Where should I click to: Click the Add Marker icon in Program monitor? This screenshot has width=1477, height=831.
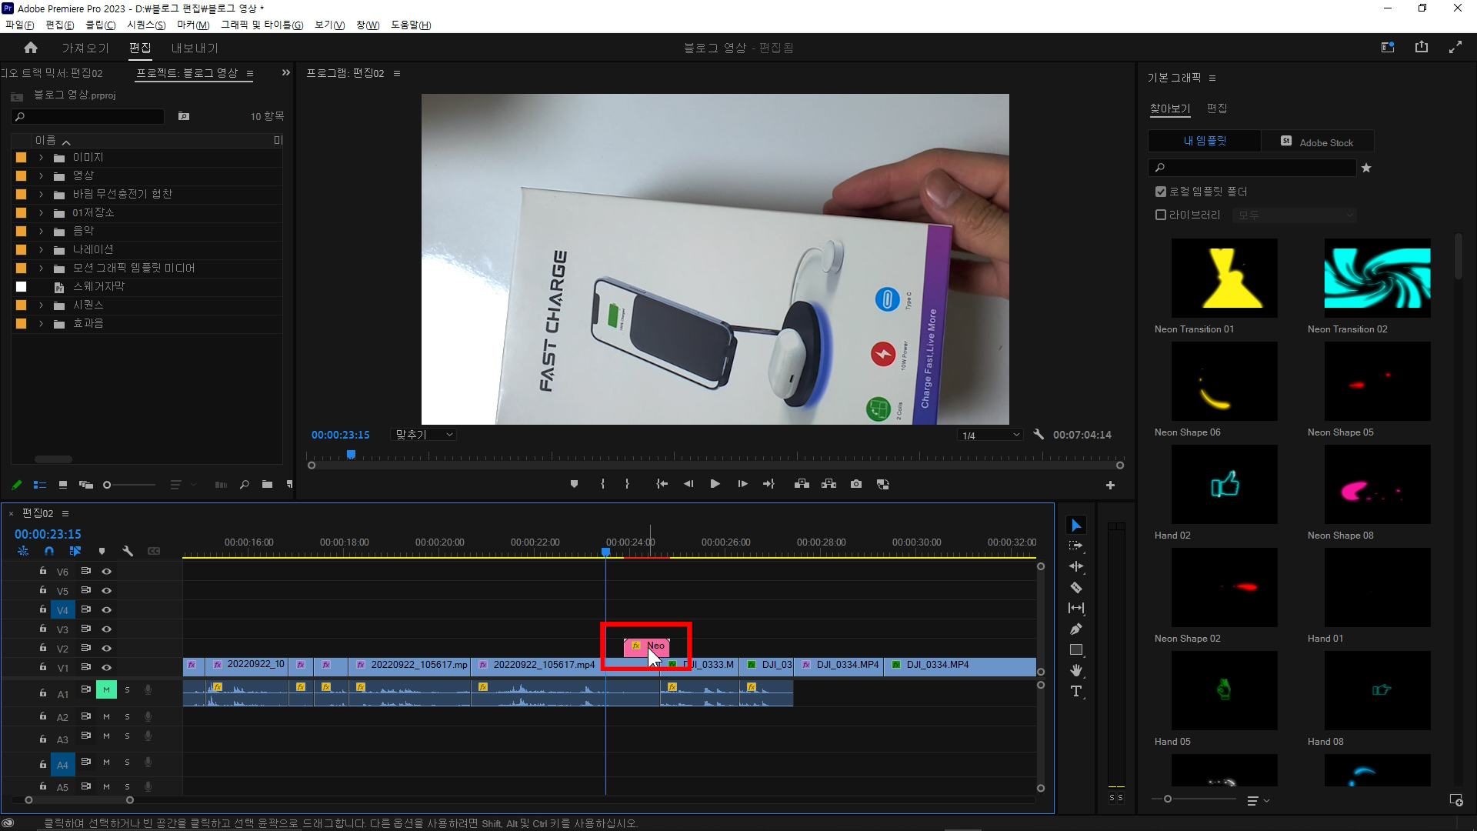coord(574,484)
